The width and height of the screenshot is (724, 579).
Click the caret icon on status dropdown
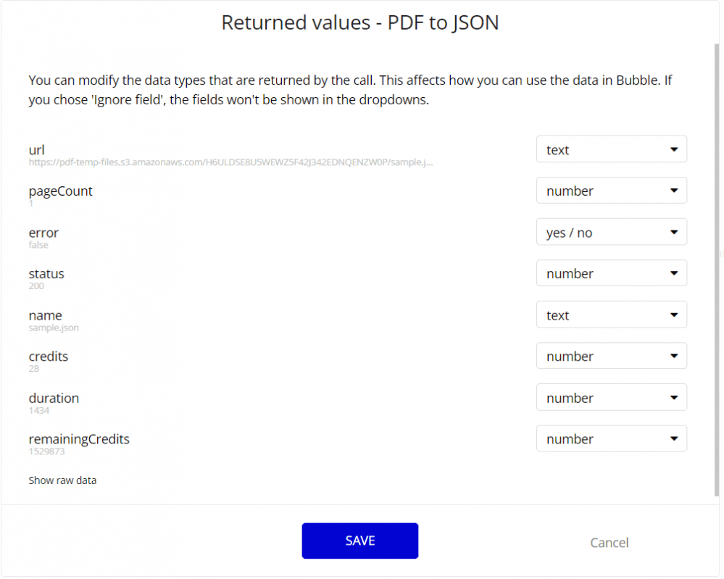(674, 274)
